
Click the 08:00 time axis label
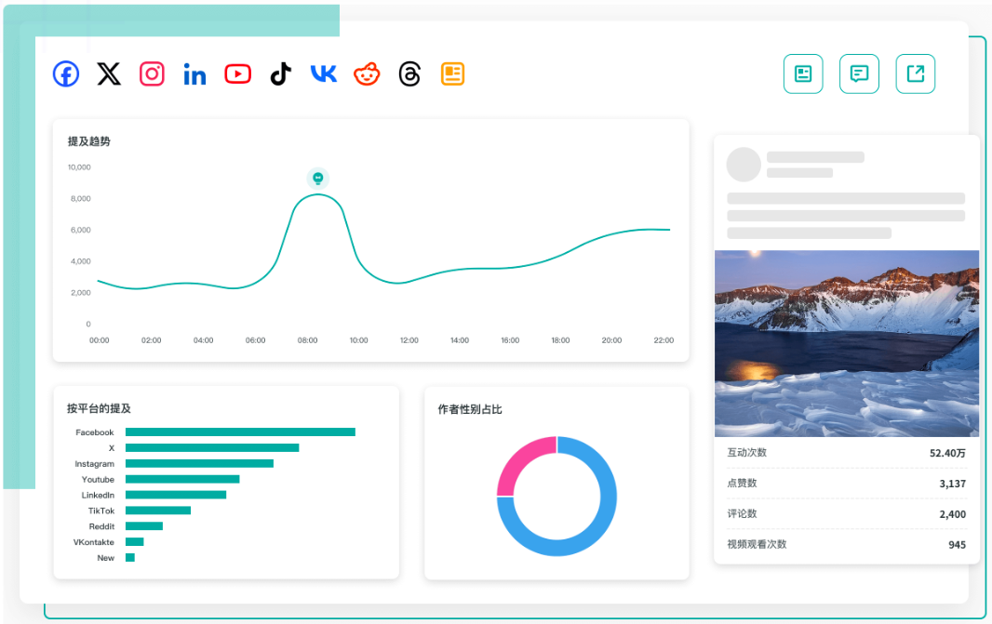point(307,340)
